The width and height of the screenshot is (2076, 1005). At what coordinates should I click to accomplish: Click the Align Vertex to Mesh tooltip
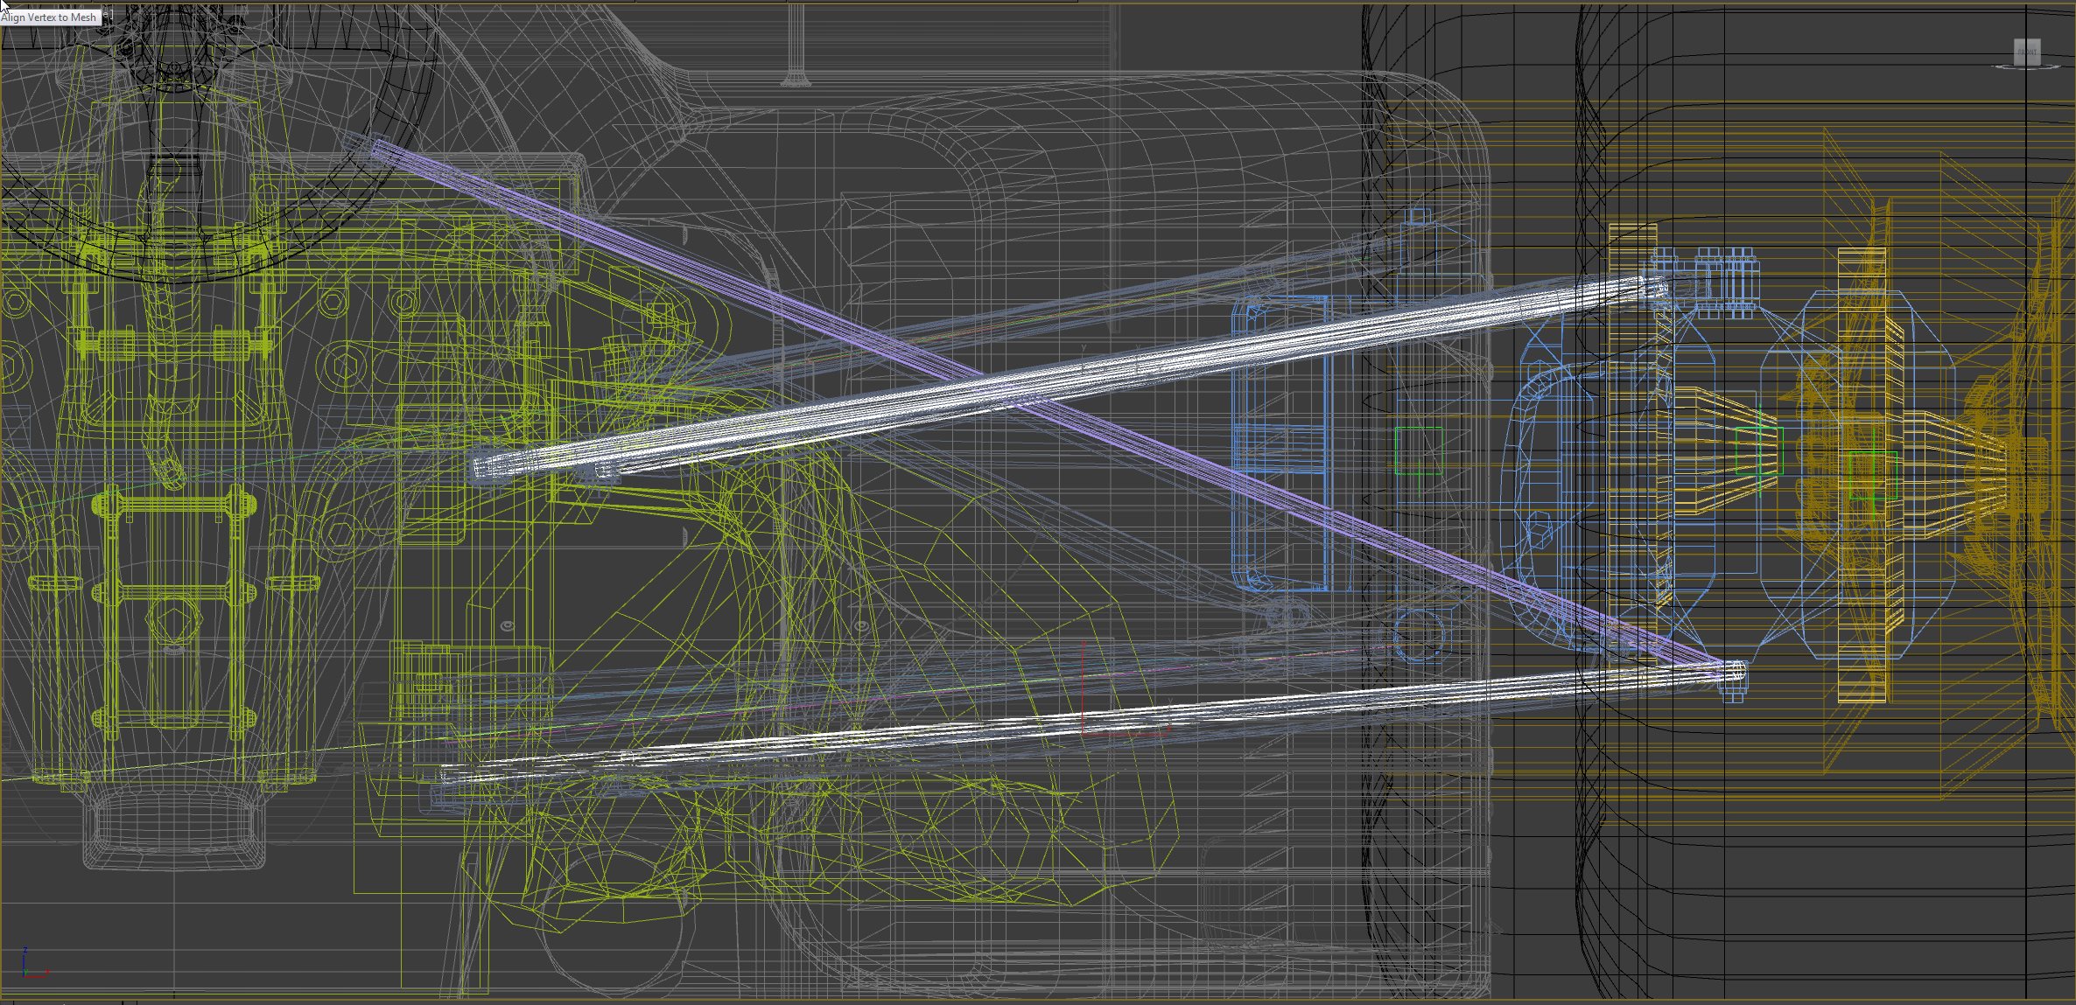pyautogui.click(x=50, y=17)
